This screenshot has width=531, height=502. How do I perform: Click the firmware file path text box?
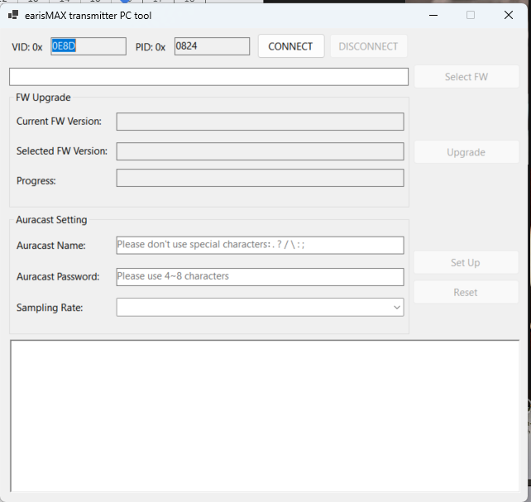[208, 77]
